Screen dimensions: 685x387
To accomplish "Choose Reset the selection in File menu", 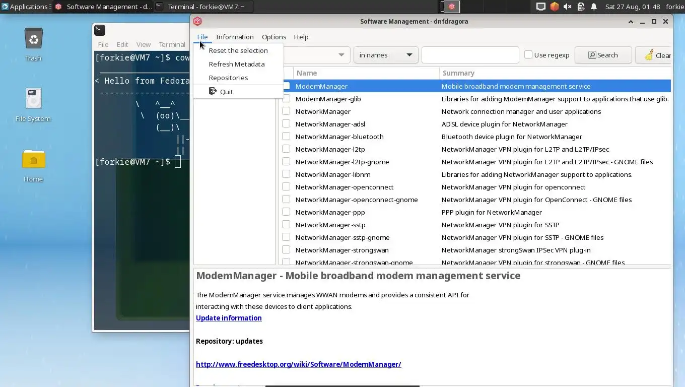I will (238, 50).
